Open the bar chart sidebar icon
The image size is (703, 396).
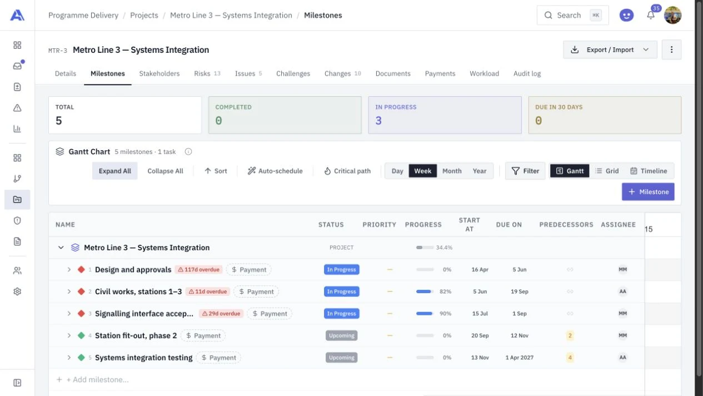coord(17,129)
